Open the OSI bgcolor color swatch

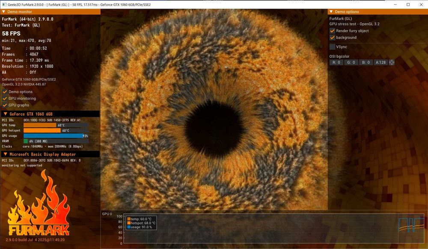pyautogui.click(x=392, y=62)
